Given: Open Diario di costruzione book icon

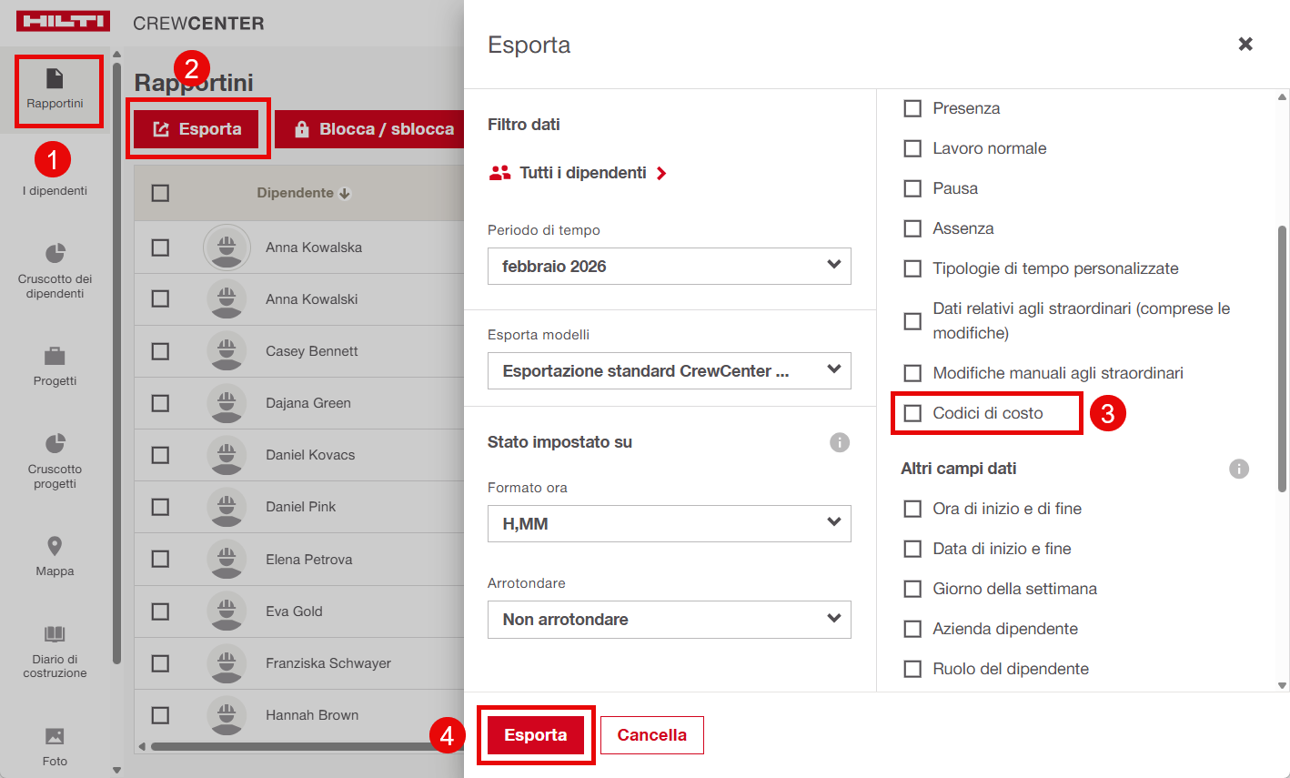Looking at the screenshot, I should pyautogui.click(x=55, y=634).
